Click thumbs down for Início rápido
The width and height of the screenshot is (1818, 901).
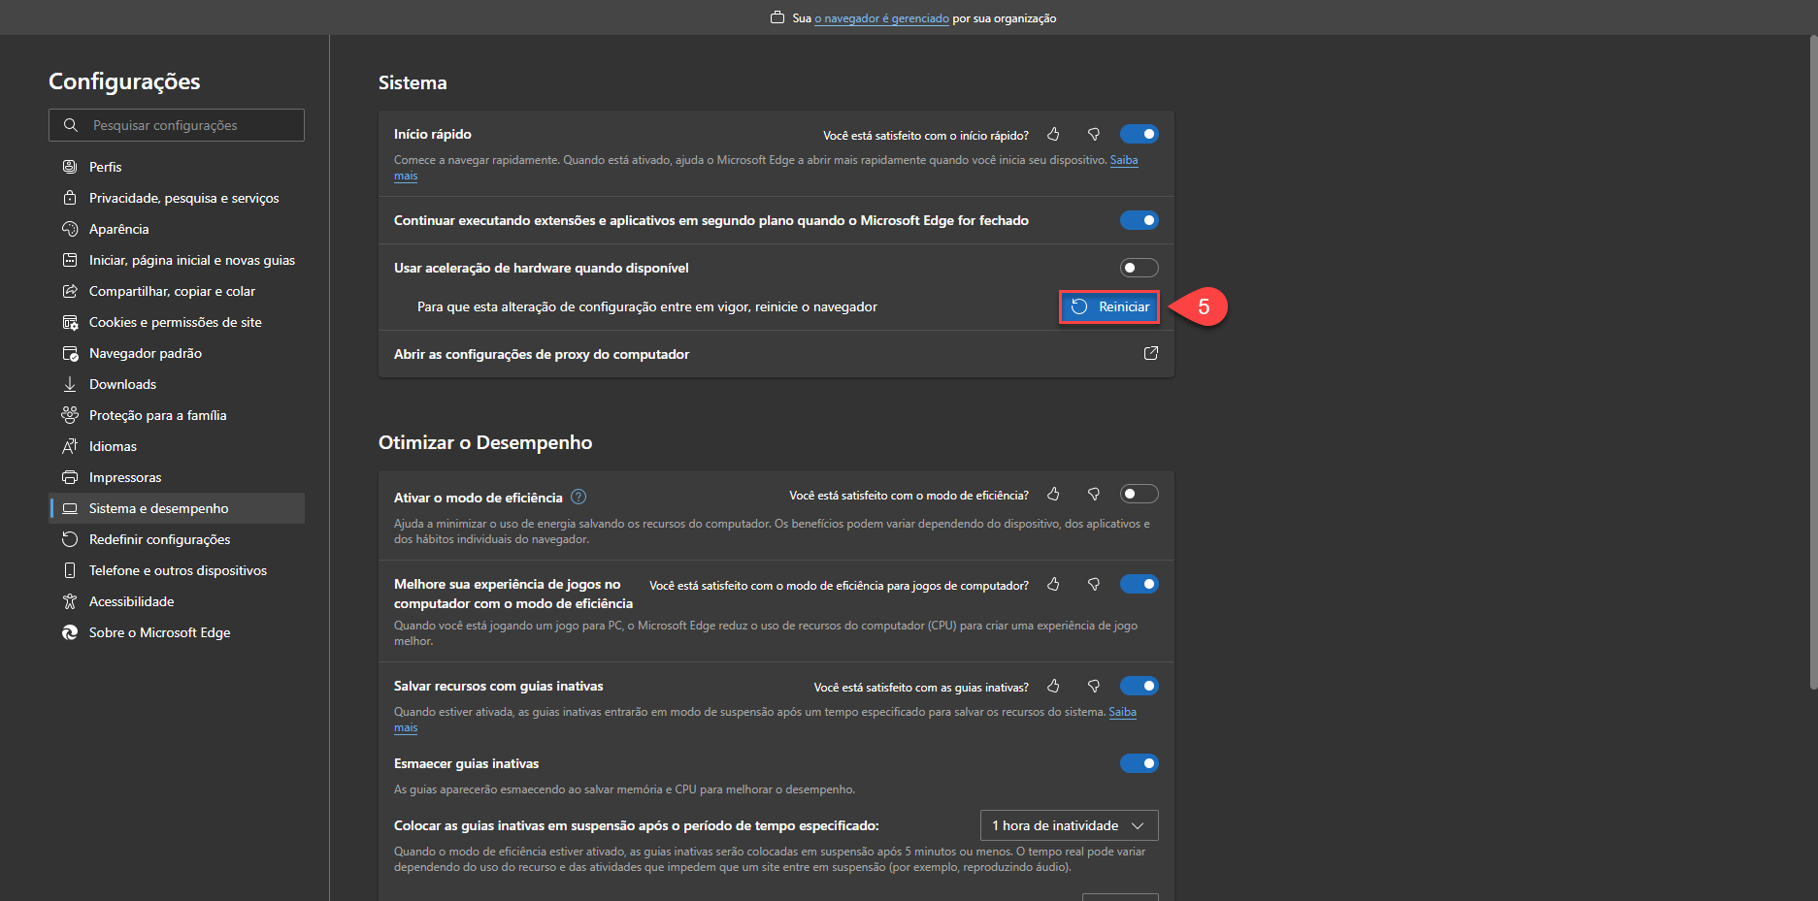coord(1094,135)
